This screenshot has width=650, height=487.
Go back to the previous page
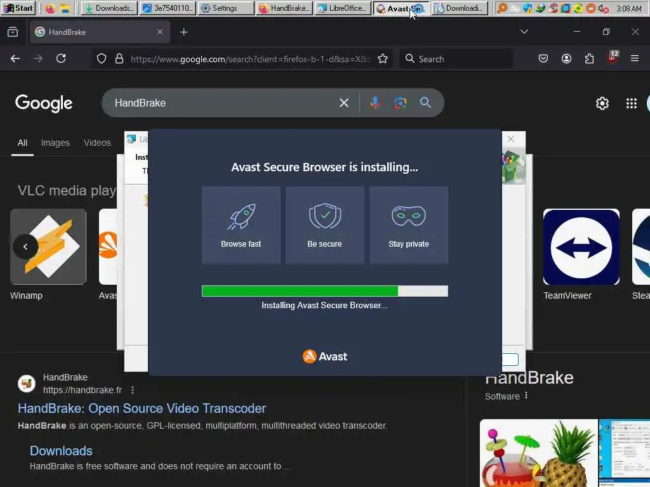click(15, 59)
